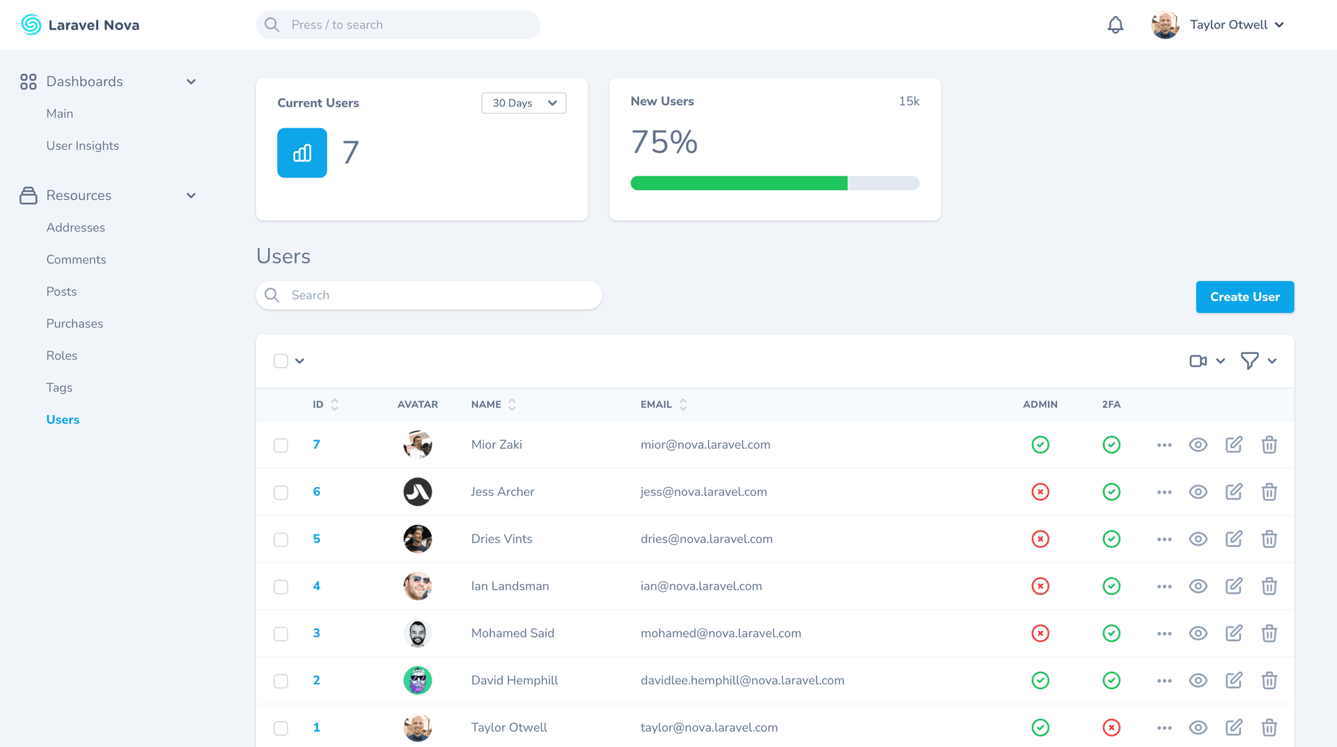The height and width of the screenshot is (747, 1337).
Task: Select the view/preview eye icon for Mior Zaki
Action: pyautogui.click(x=1198, y=445)
